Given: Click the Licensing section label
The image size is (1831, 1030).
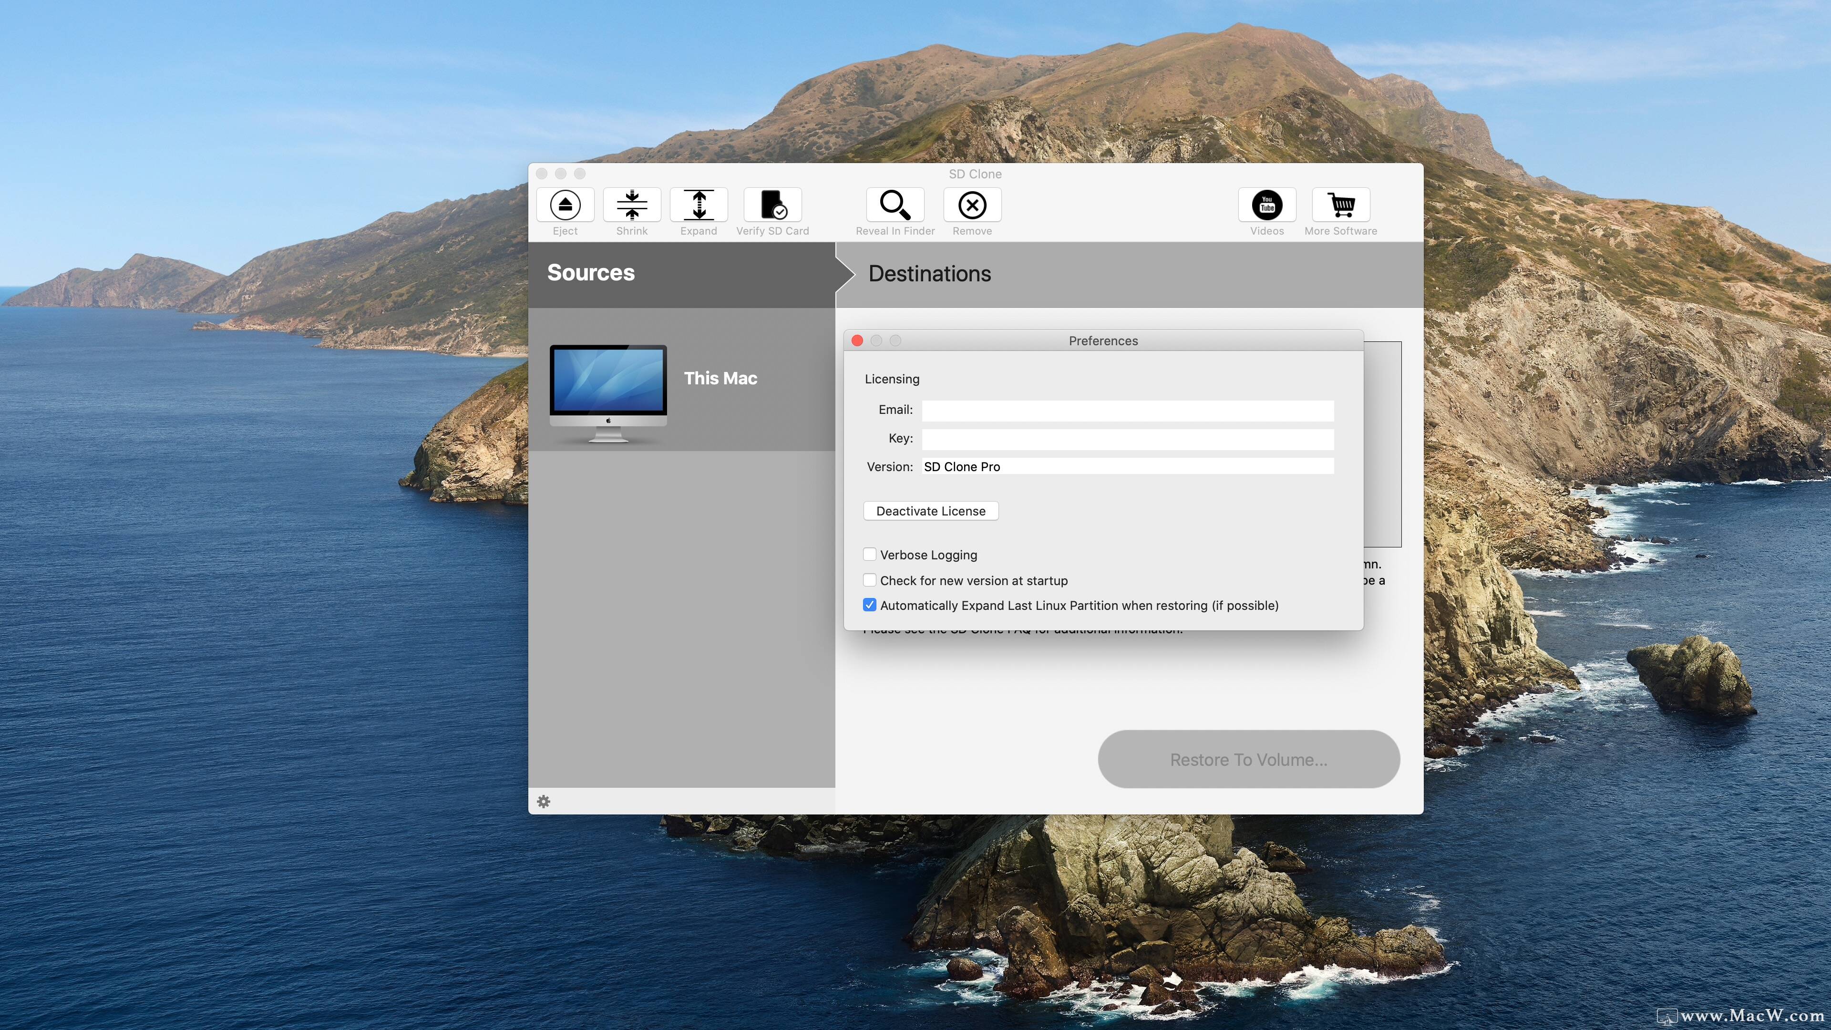Looking at the screenshot, I should point(892,379).
